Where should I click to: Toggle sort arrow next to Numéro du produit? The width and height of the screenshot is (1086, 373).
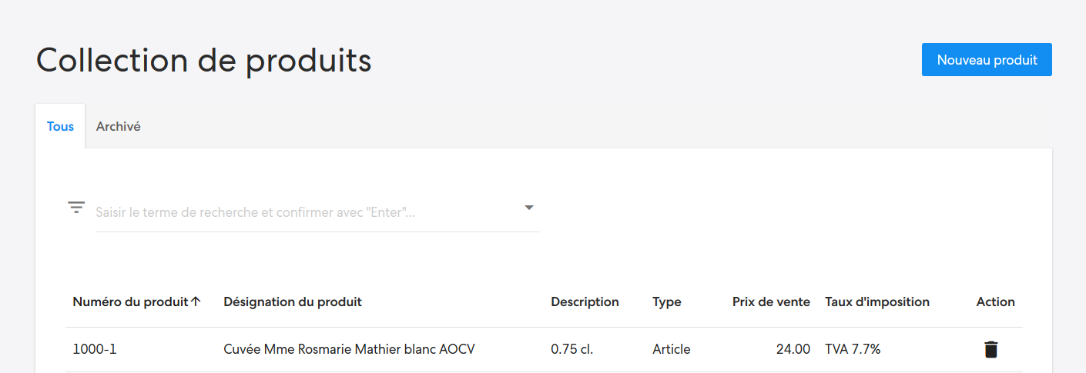click(x=196, y=301)
